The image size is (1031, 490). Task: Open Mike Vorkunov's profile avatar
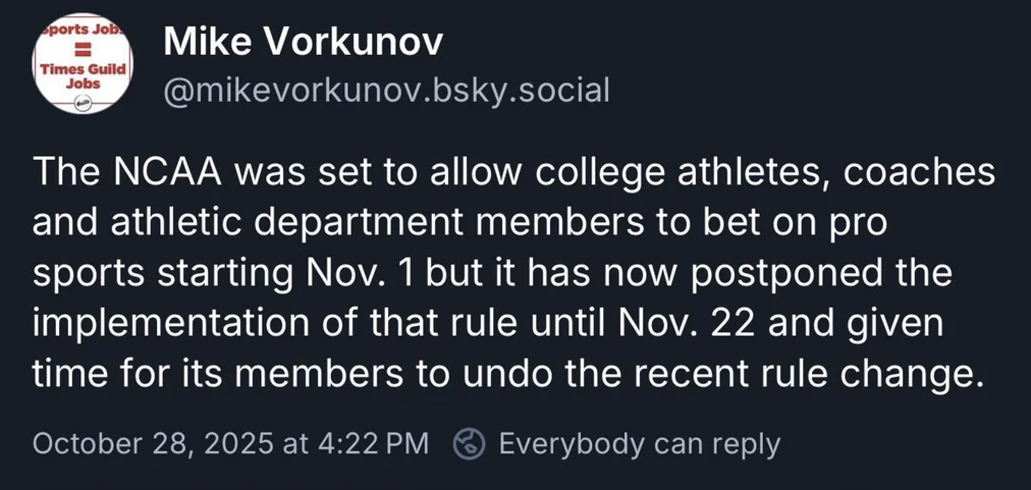[x=83, y=64]
